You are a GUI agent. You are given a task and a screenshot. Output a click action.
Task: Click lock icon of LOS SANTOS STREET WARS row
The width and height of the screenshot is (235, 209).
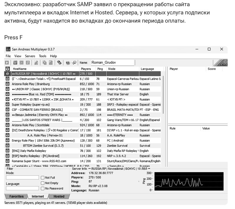pyautogui.click(x=7, y=120)
